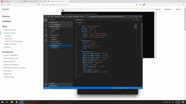Open the Manage gear in VS Code
This screenshot has height=104, width=186.
(46, 84)
